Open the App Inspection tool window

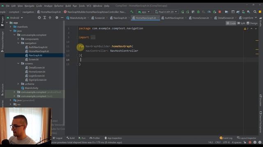[x=113, y=138]
